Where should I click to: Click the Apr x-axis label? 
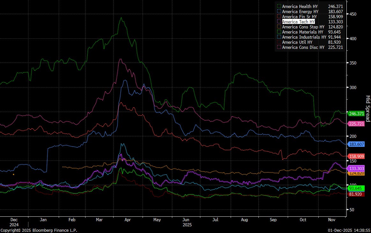point(128,220)
